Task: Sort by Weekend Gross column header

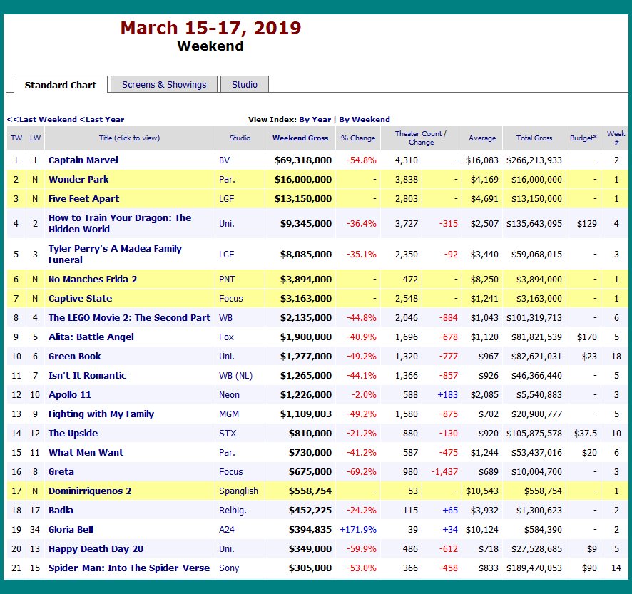Action: [x=300, y=138]
